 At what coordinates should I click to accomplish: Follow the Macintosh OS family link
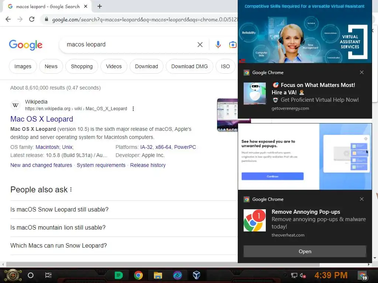[47, 147]
